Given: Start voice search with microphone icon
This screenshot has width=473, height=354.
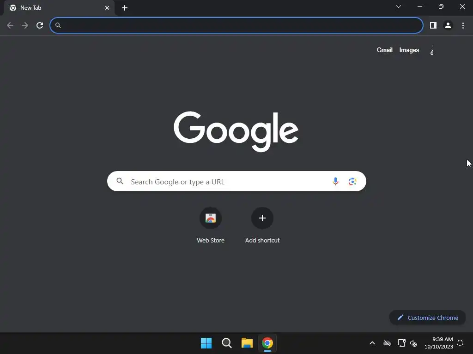Looking at the screenshot, I should click(335, 181).
